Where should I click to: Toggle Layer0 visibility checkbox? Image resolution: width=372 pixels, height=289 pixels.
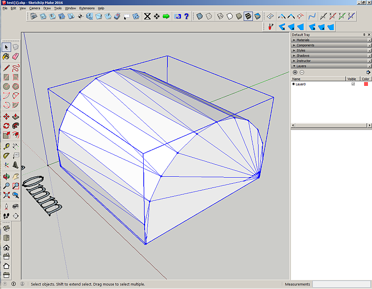353,84
